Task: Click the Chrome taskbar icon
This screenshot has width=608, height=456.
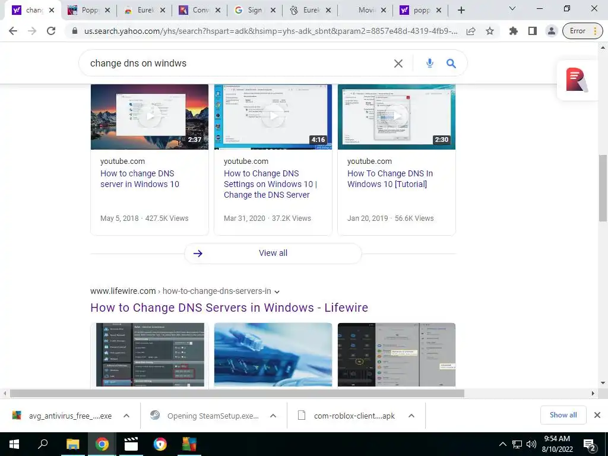Action: pyautogui.click(x=102, y=444)
